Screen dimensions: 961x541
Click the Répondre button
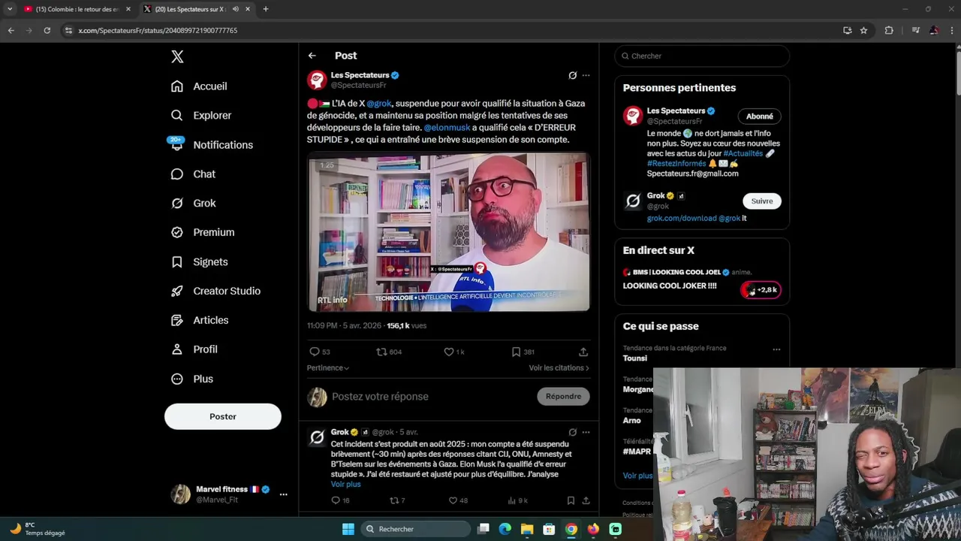click(x=563, y=397)
